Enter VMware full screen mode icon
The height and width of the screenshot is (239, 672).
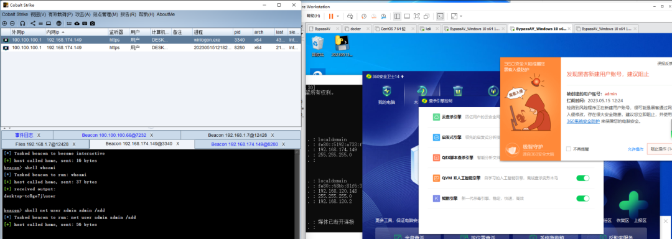tap(416, 16)
